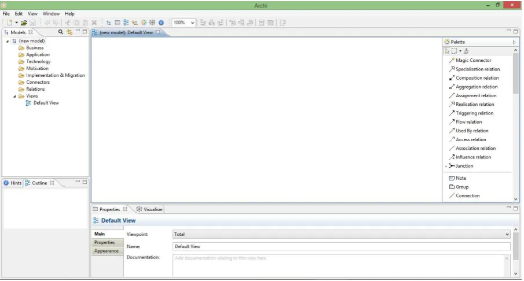This screenshot has height=281, width=524.
Task: Click the Navigator toolbar icon
Action: point(135,23)
